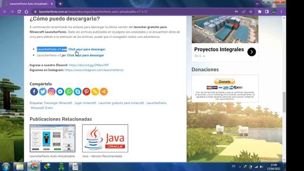
Task: Toggle Chrome side panel icon
Action: click(267, 11)
